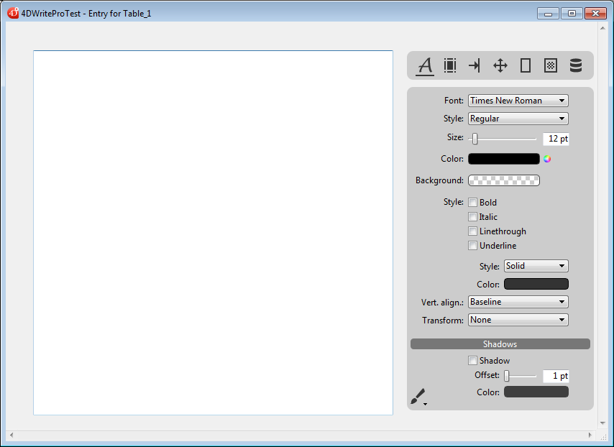Select the four-arrow sizes palette icon
This screenshot has height=447, width=614.
point(500,65)
